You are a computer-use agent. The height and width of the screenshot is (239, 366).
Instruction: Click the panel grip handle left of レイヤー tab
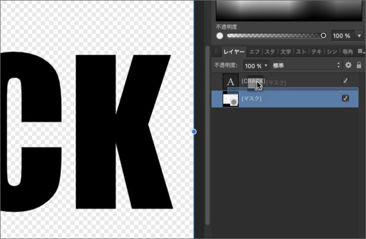(x=216, y=52)
